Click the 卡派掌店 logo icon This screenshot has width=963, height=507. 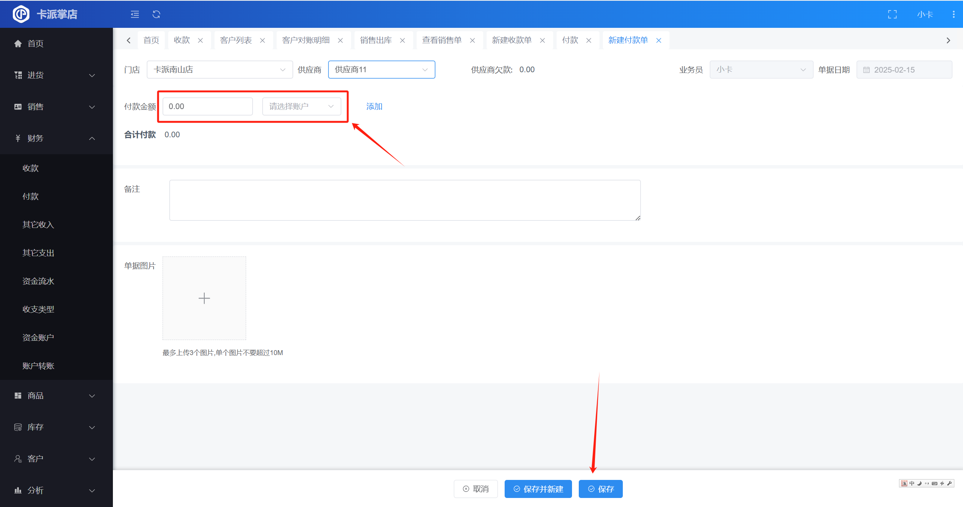tap(21, 14)
